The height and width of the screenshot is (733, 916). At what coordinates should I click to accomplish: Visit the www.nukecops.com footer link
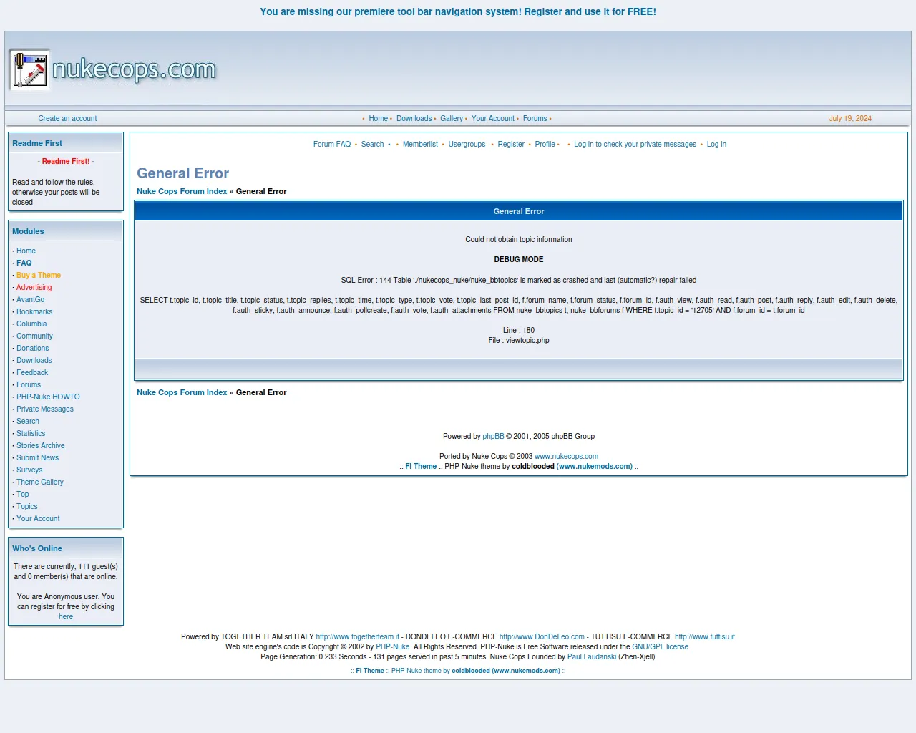point(566,457)
